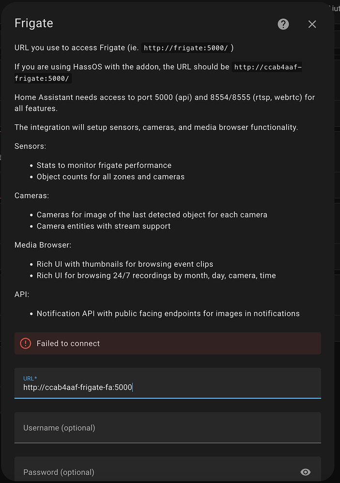This screenshot has height=483, width=340.
Task: Click the eye icon in Password field
Action: [305, 472]
